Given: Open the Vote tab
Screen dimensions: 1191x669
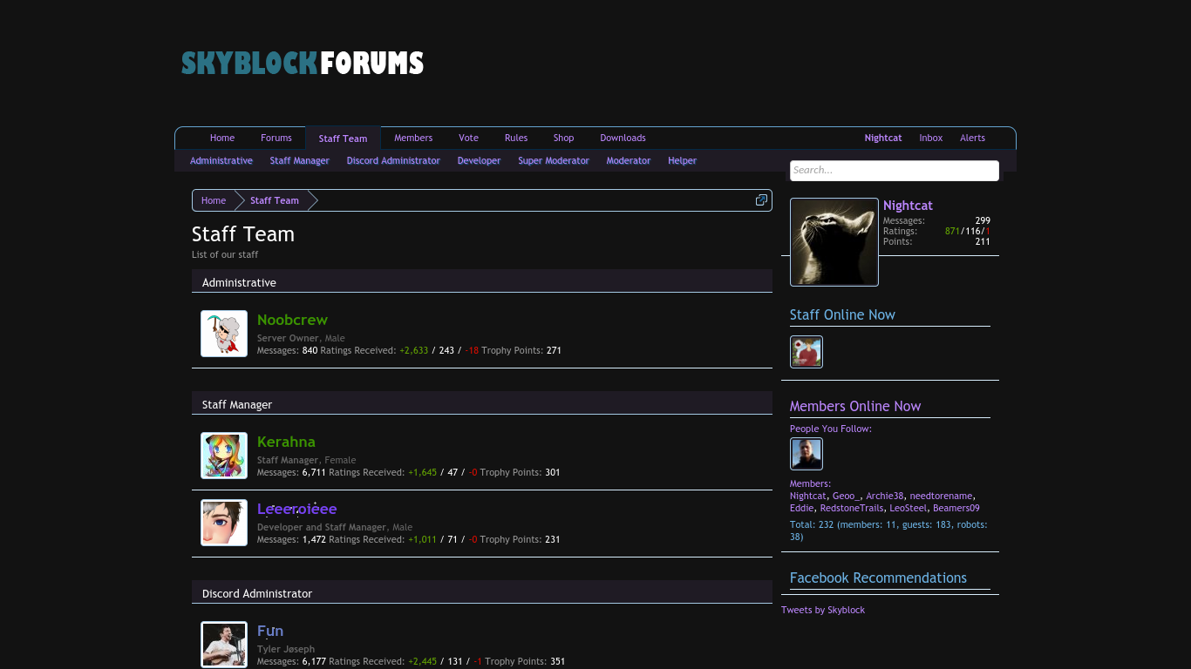Looking at the screenshot, I should tap(469, 138).
